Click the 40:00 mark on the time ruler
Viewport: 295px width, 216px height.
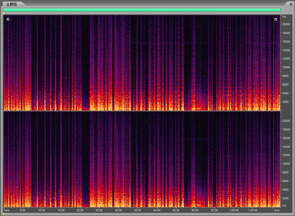[157, 210]
